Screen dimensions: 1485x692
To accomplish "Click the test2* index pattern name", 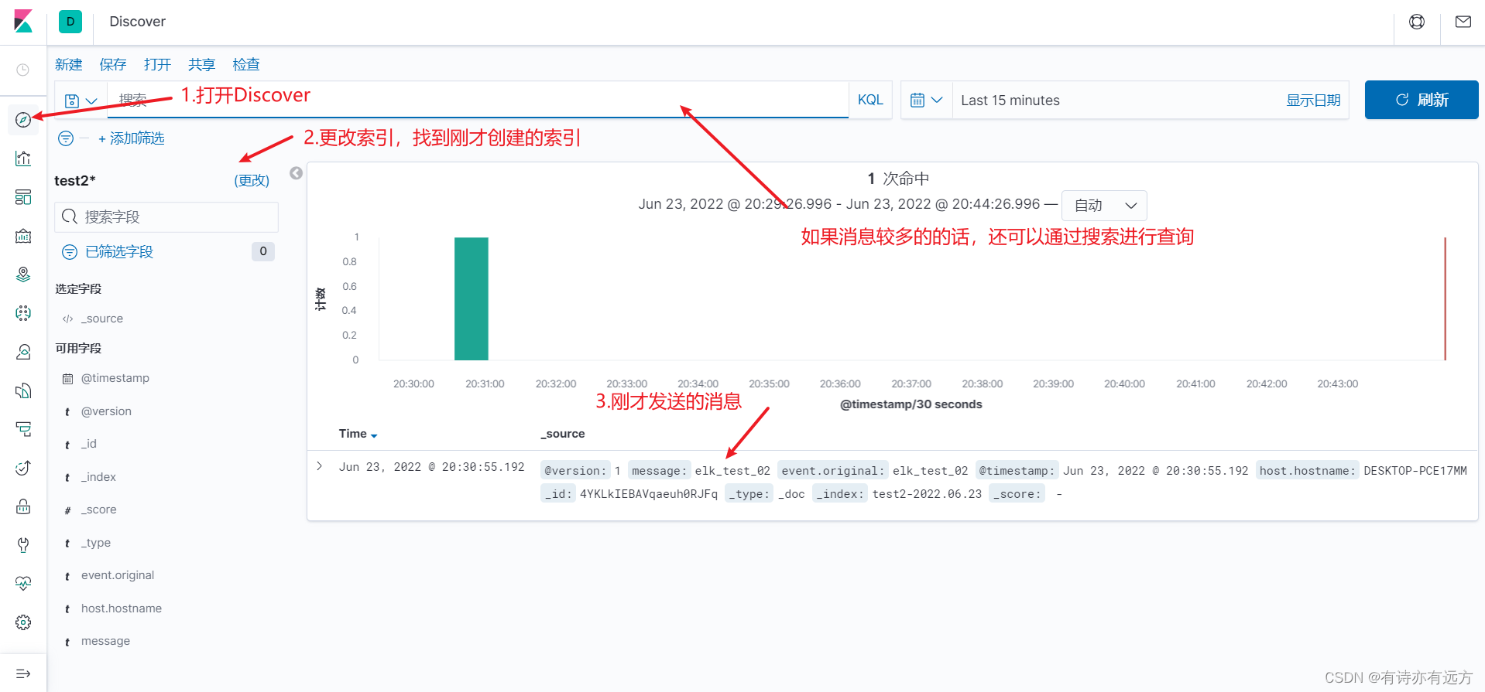I will tap(75, 181).
